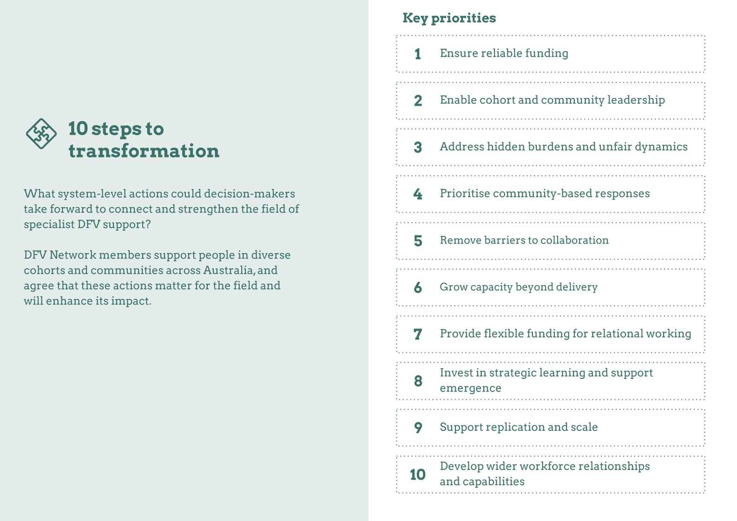This screenshot has width=737, height=521.
Task: Click 'Support replication and scale' item
Action: click(x=550, y=428)
